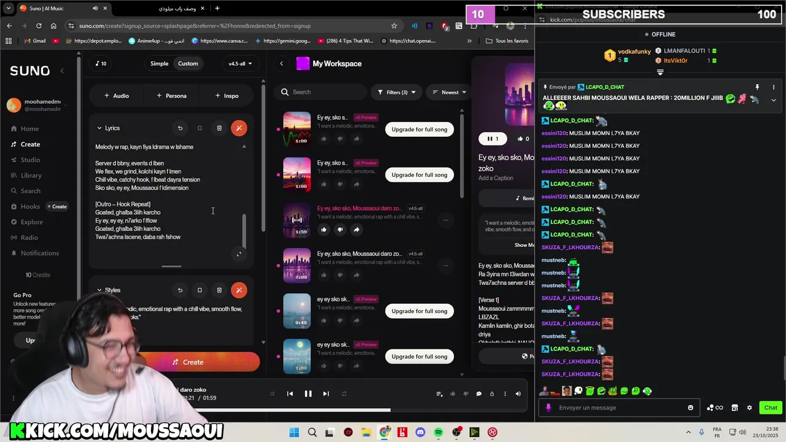Open more options for the 2:09 song
786x442 pixels.
coord(446,266)
